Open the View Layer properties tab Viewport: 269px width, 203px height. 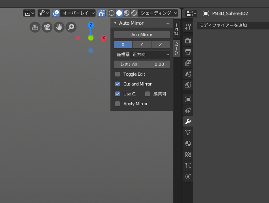[x=188, y=63]
